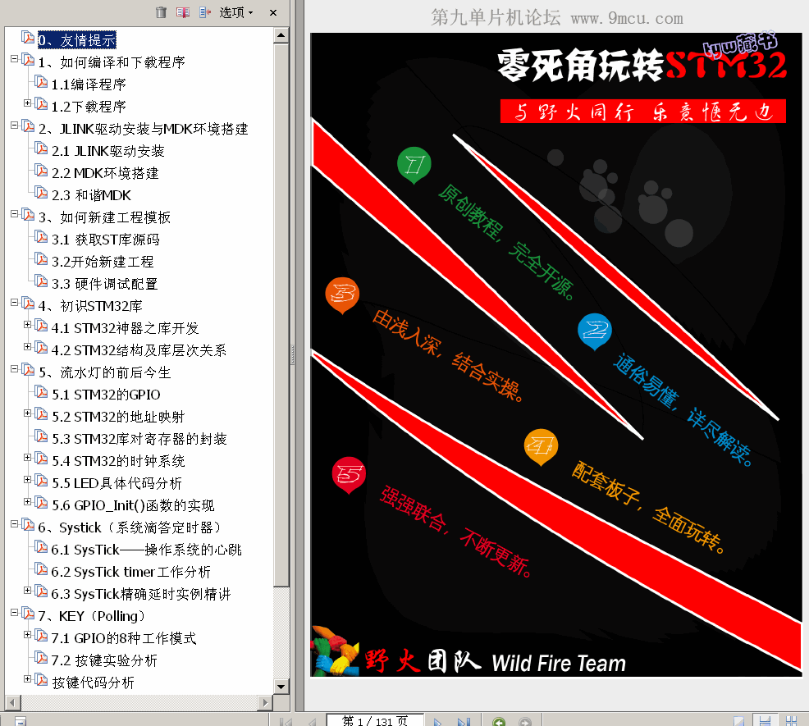Screen dimensions: 809x726
Task: Expand bookmark 5.2 STM32的地址映射
Action: click(x=28, y=413)
